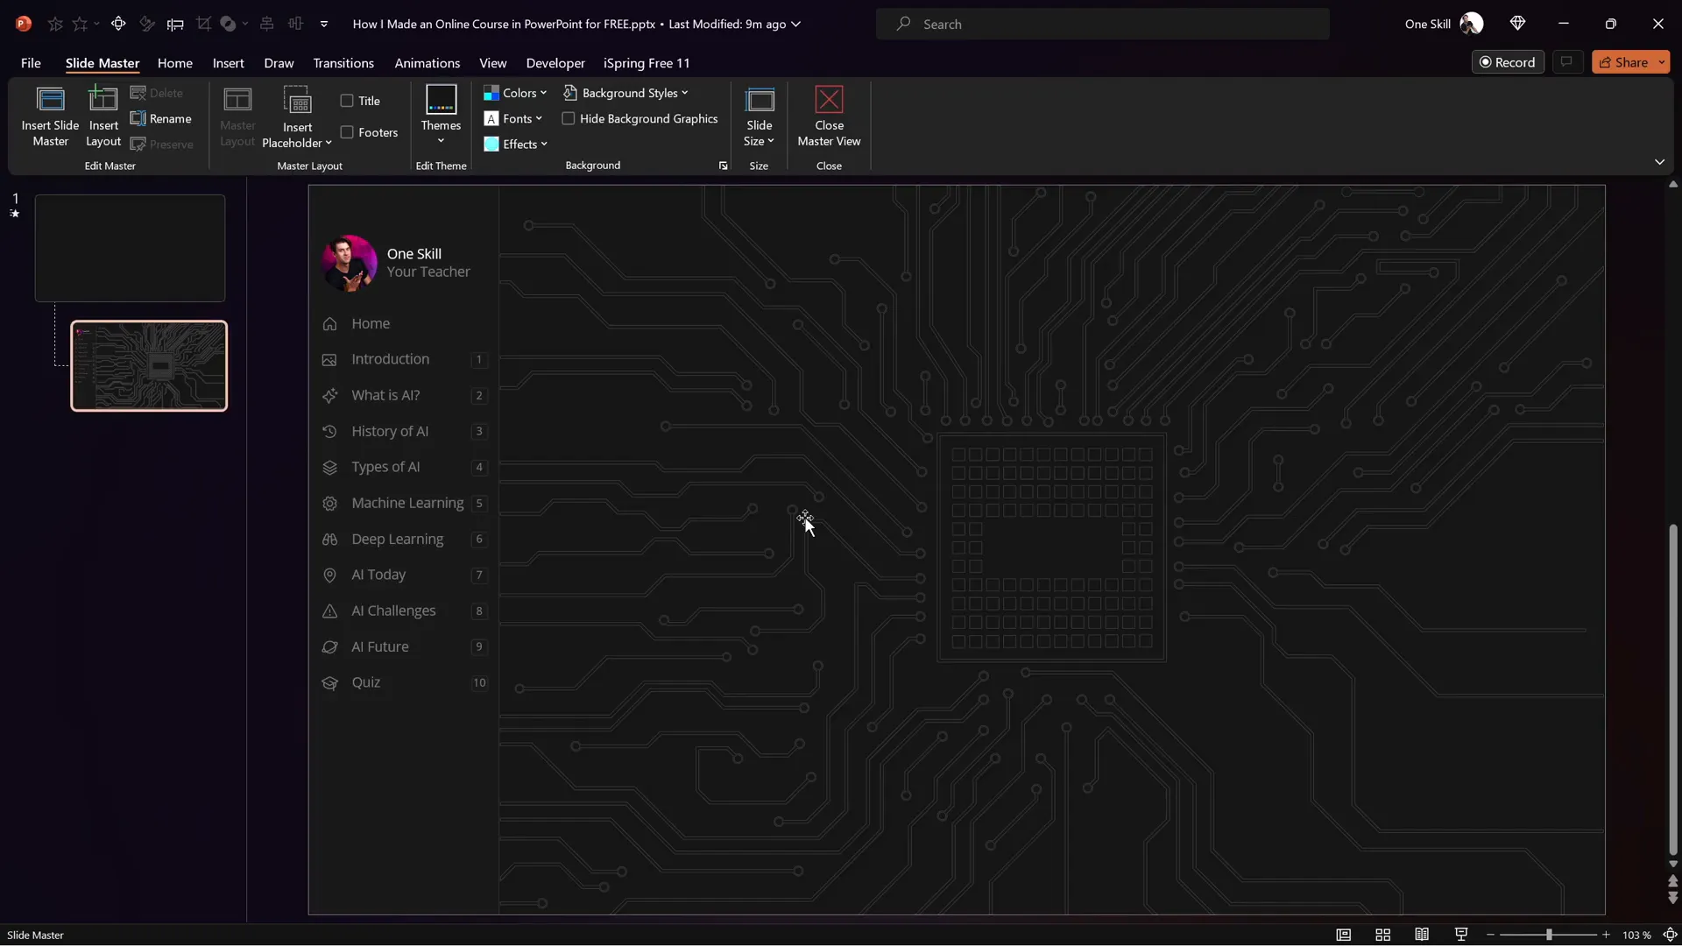This screenshot has height=946, width=1682.
Task: Click the zoom in plus button
Action: point(1606,935)
